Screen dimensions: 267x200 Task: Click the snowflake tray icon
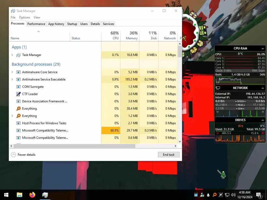point(221,195)
